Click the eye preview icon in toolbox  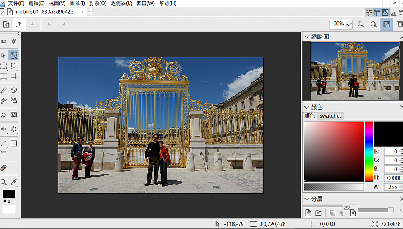3,41
